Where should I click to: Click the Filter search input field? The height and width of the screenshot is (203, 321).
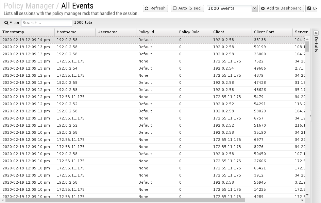tap(47, 23)
